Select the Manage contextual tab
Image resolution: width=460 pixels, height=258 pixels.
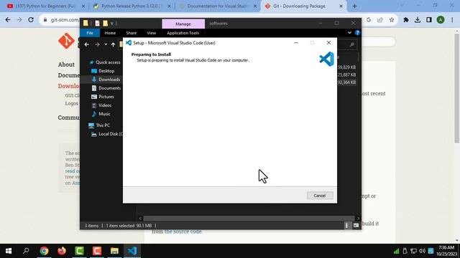tap(183, 24)
